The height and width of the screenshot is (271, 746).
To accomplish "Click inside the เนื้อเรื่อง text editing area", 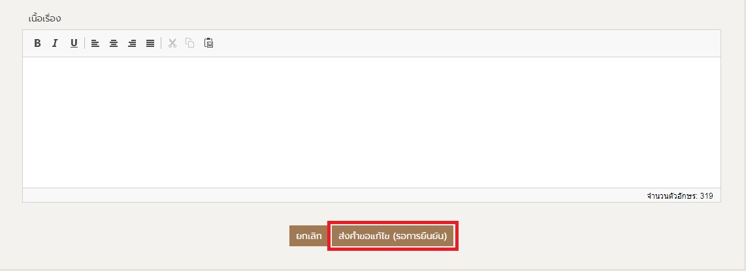I will tap(371, 122).
